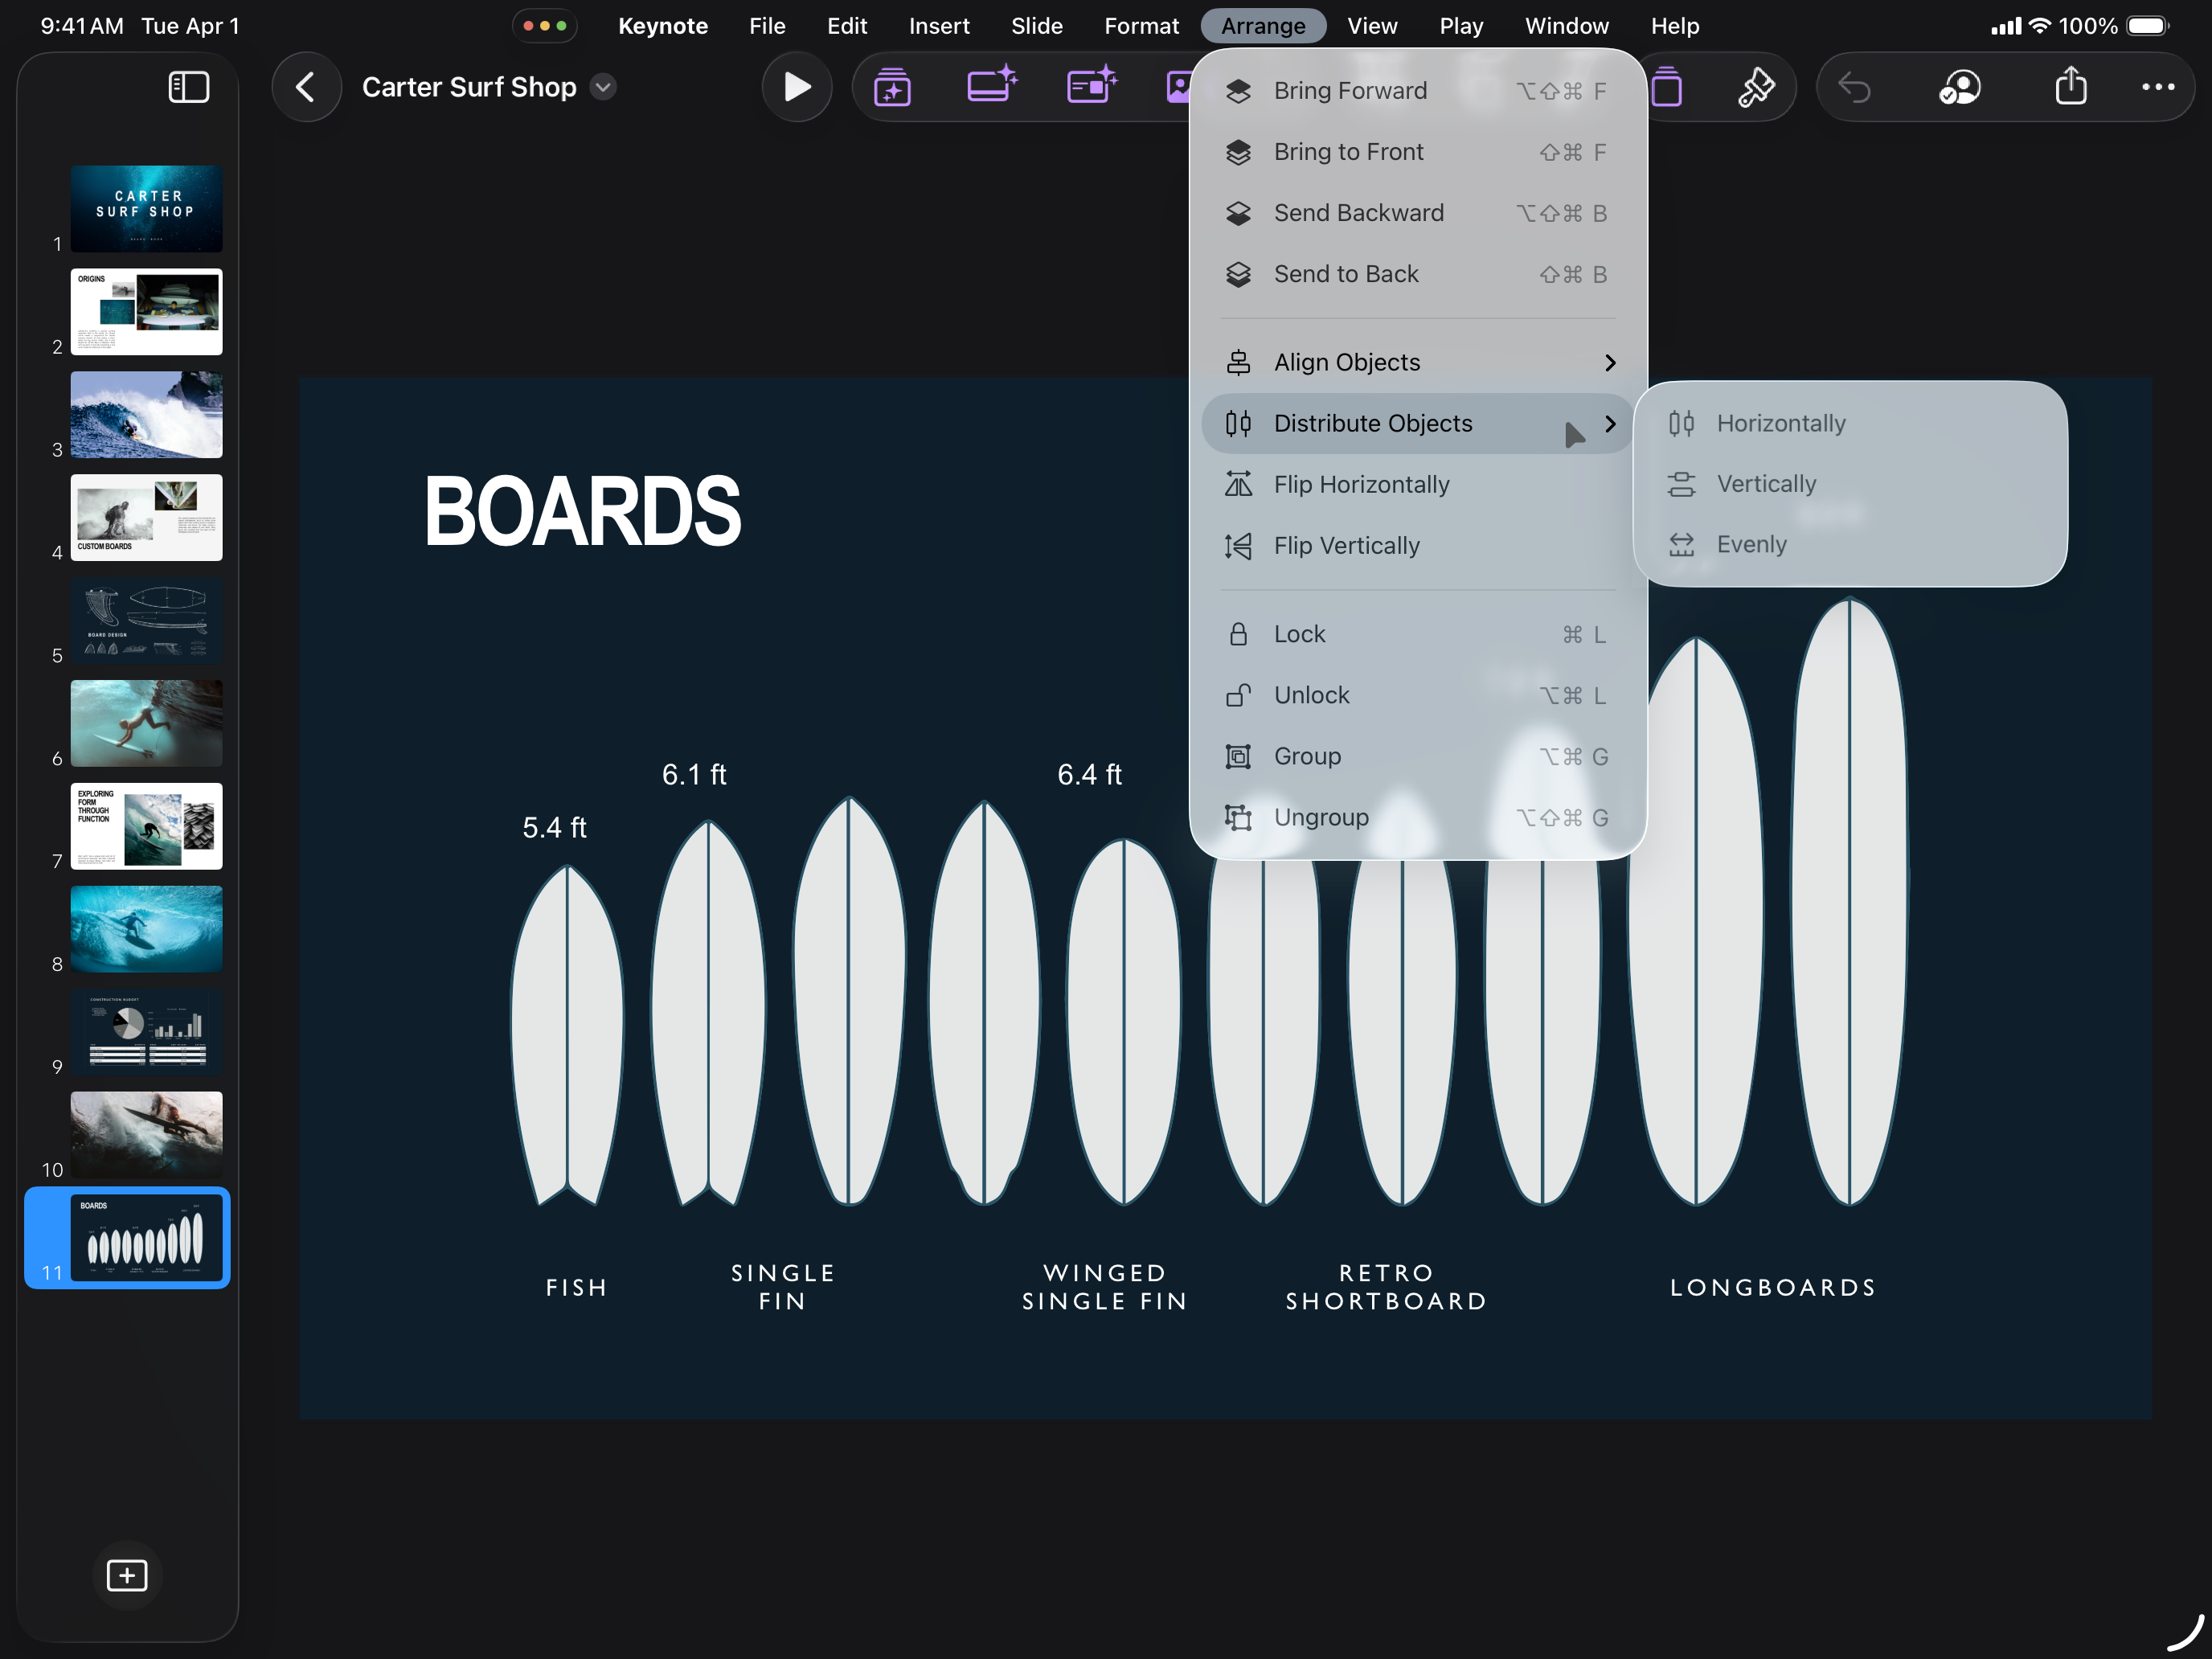Select slide 7 Exploring Form thumbnail
Viewport: 2212px width, 1659px height.
147,827
